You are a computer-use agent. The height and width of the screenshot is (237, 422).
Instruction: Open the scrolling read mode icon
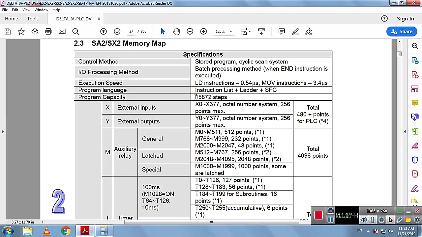point(261,32)
